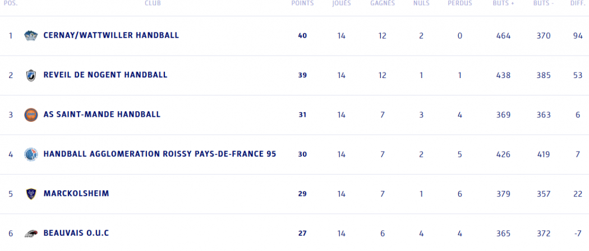Click the Marckolsheim club crest
The width and height of the screenshot is (589, 251).
pyautogui.click(x=31, y=194)
